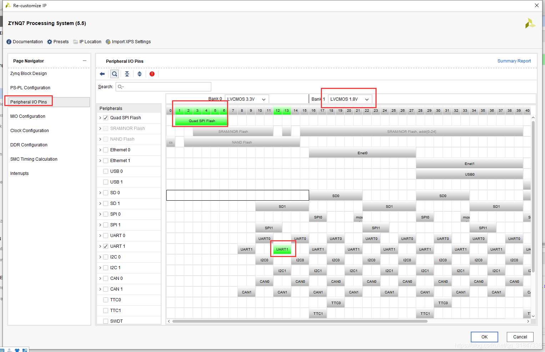
Task: Click the NAND Flash pin block
Action: click(242, 142)
